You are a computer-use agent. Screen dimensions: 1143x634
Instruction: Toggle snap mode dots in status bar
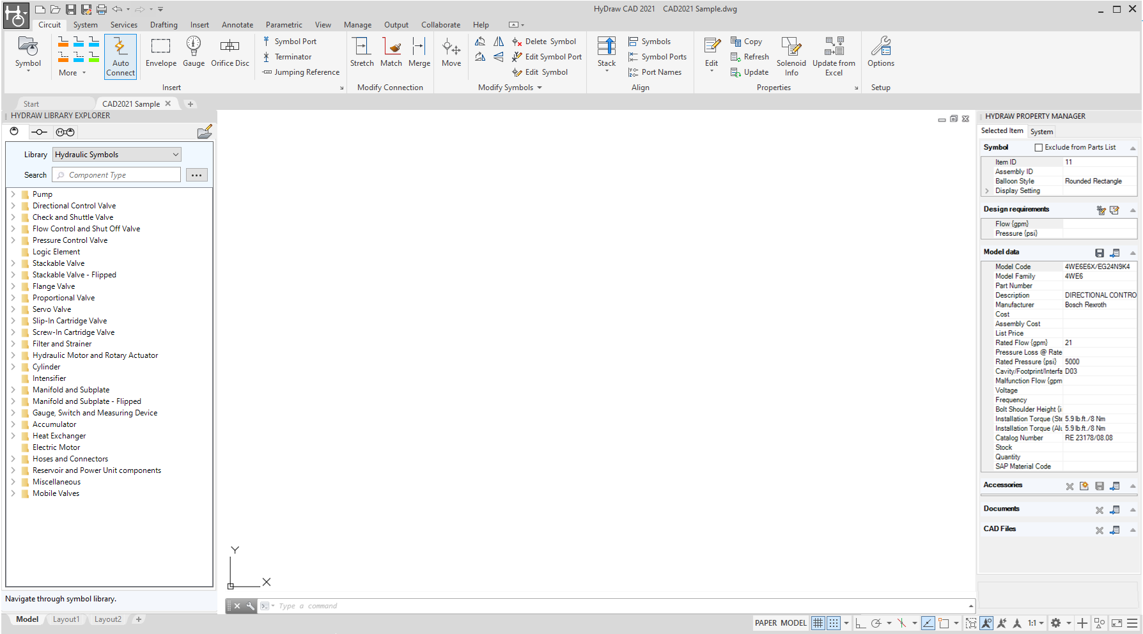[x=834, y=623]
